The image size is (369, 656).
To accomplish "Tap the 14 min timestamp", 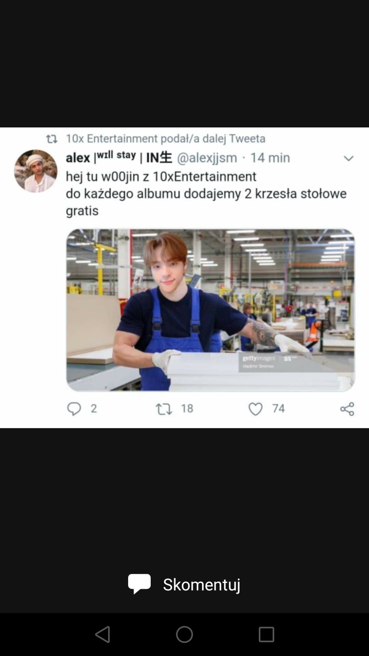I will 270,158.
